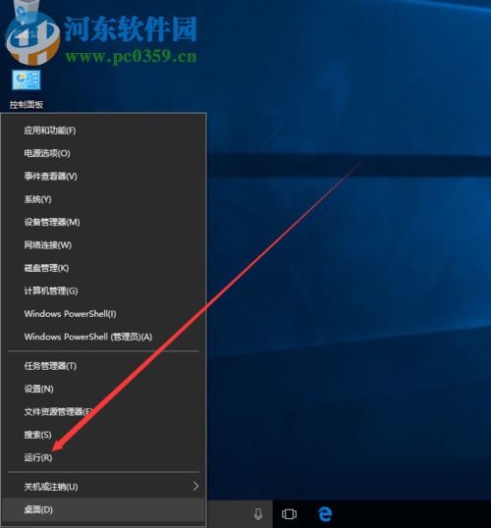Viewport: 491px width, 528px height.
Task: Launch Windows PowerShell (管理员)(A)
Action: [104, 337]
